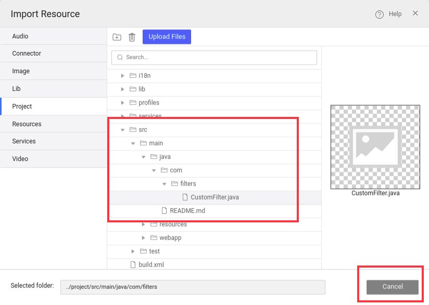
Task: Open Help using the question mark icon
Action: click(x=380, y=14)
